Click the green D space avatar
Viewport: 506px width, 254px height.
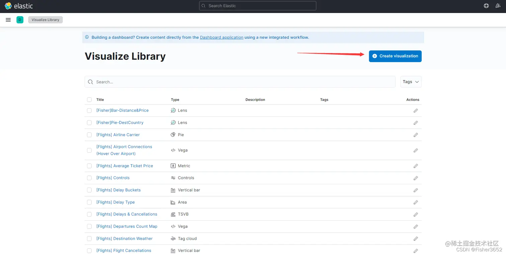point(20,20)
